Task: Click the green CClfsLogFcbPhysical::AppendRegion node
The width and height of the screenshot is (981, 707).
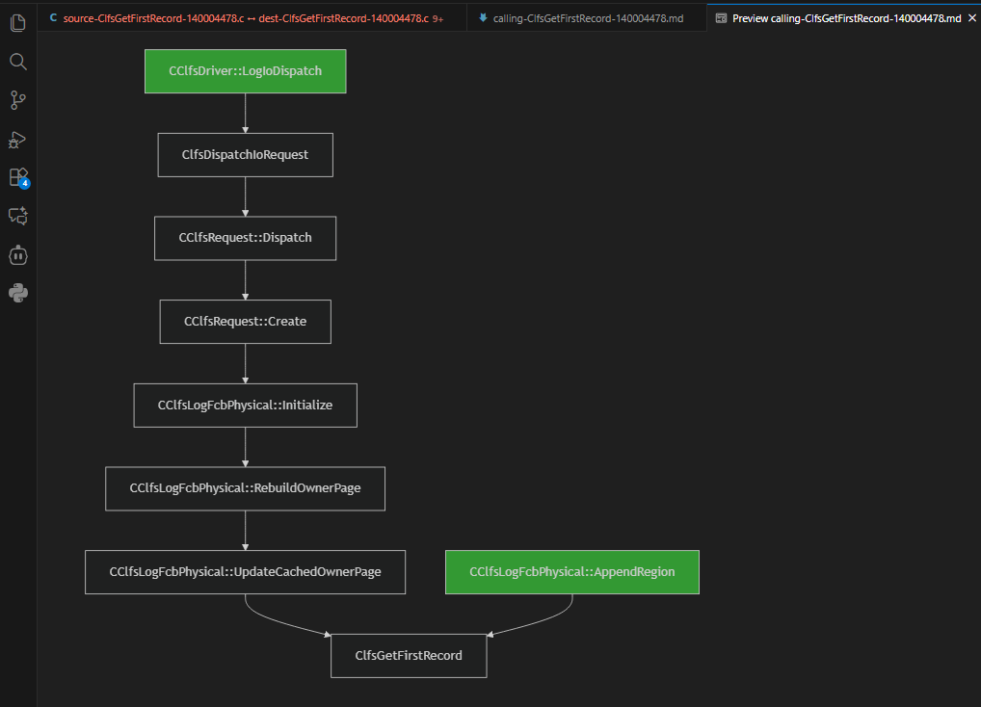Action: point(571,572)
